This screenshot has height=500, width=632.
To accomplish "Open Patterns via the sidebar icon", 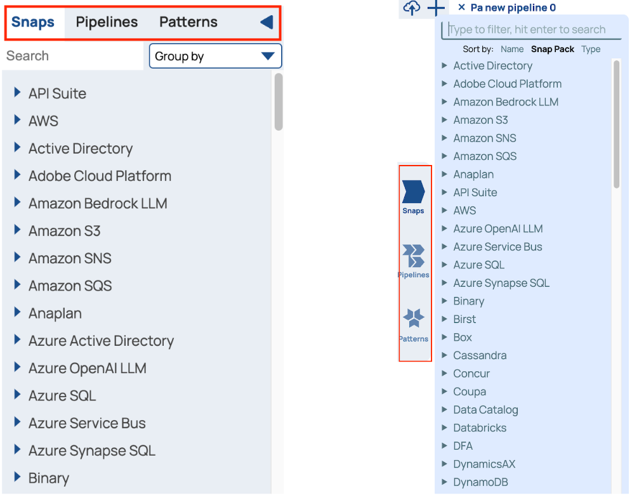I will 414,318.
